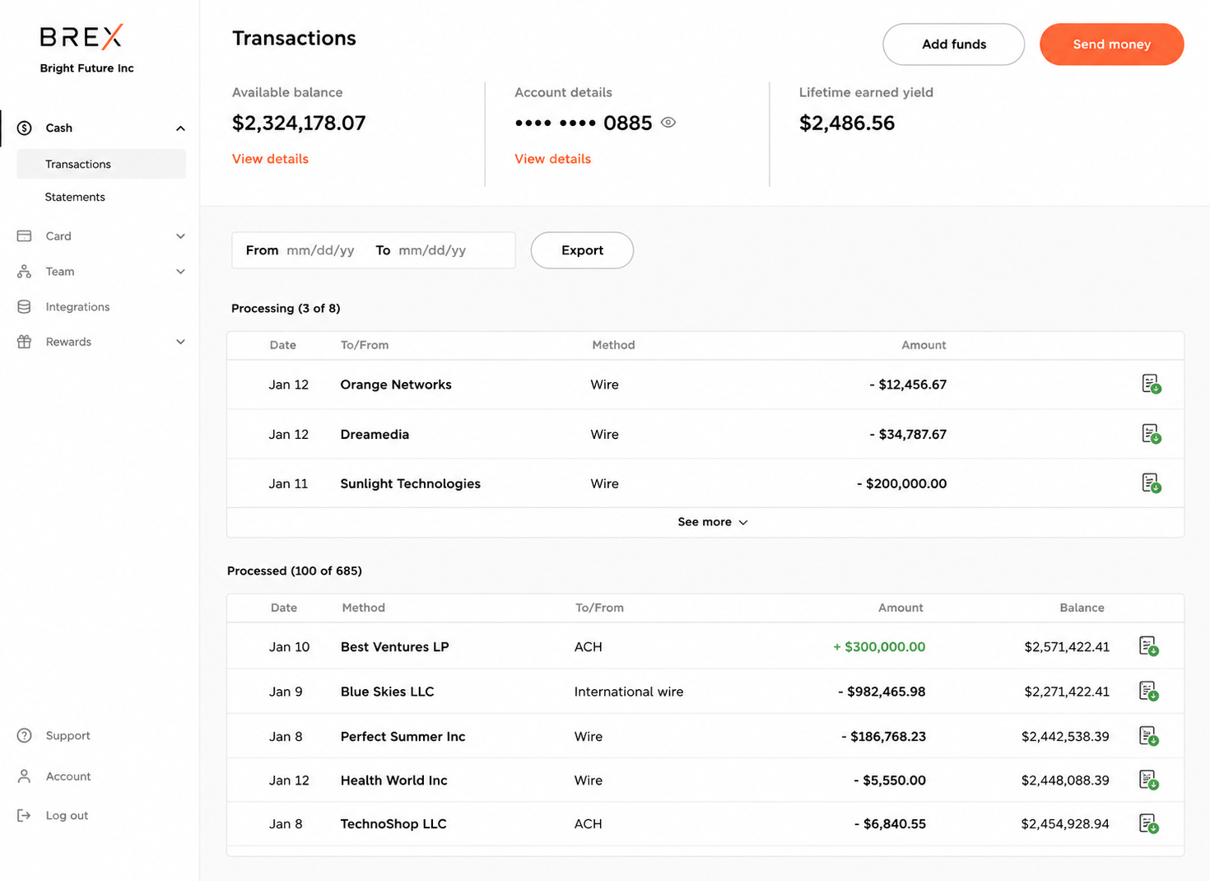Open the Transactions sidebar item
The image size is (1210, 881).
tap(101, 164)
